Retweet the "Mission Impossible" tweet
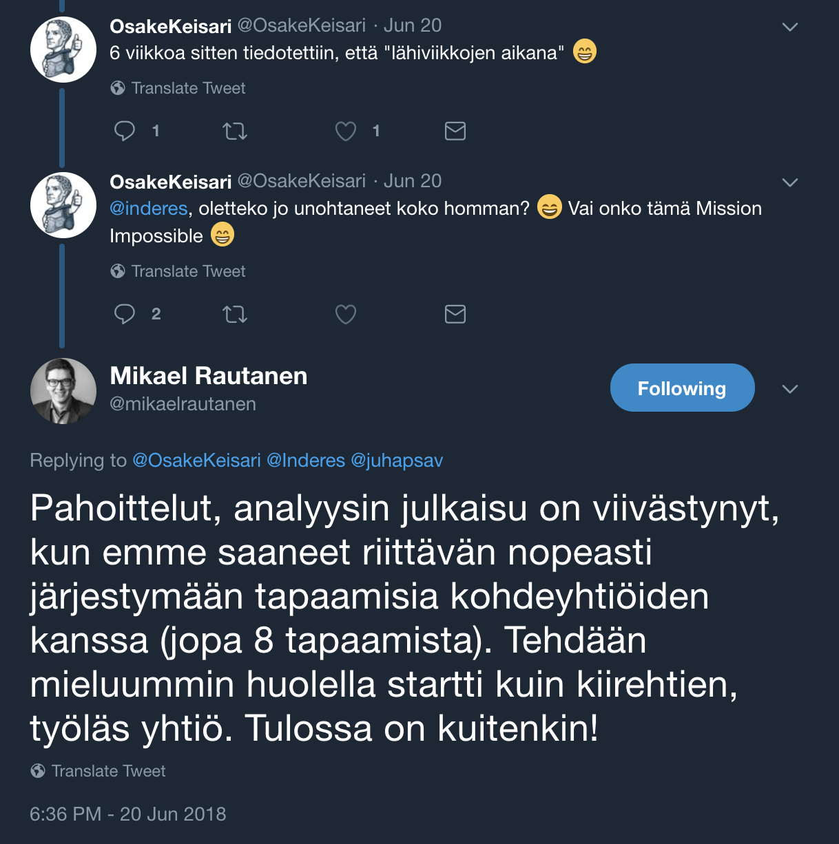 point(235,315)
